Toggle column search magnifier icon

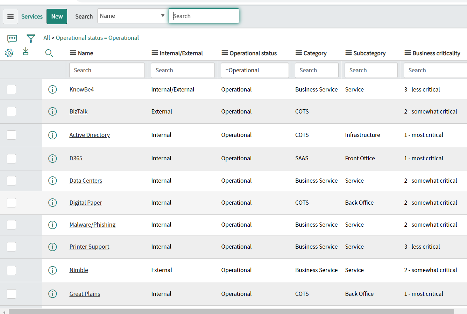coord(49,53)
